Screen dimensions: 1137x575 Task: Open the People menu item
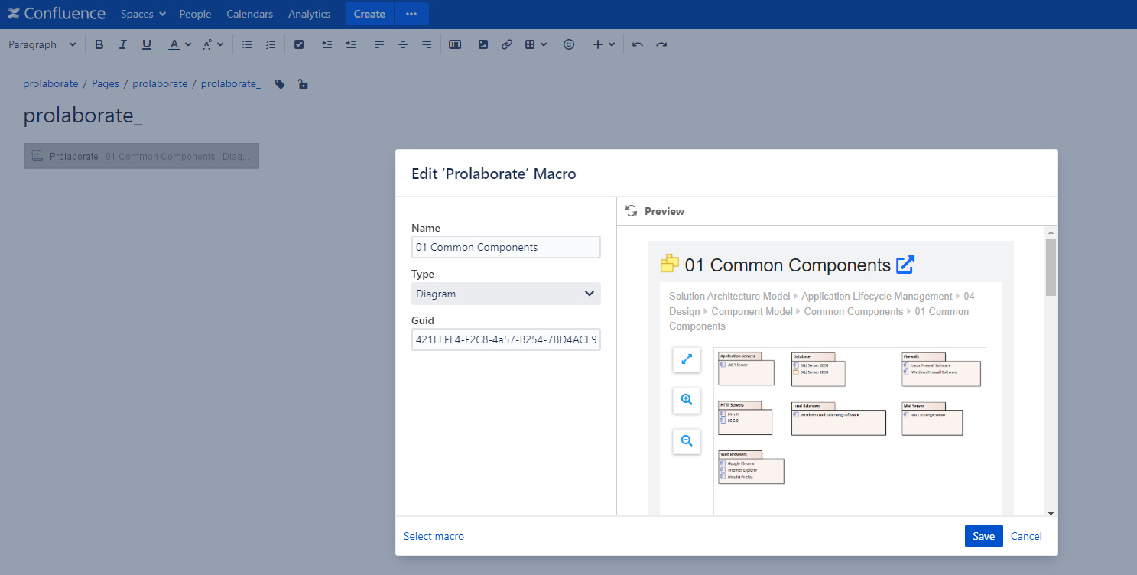pos(195,14)
